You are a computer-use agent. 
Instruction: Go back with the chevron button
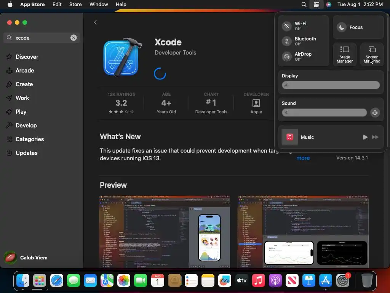[x=95, y=23]
